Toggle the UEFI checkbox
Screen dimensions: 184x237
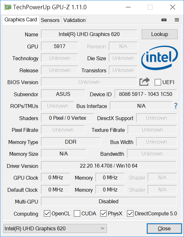(158, 82)
